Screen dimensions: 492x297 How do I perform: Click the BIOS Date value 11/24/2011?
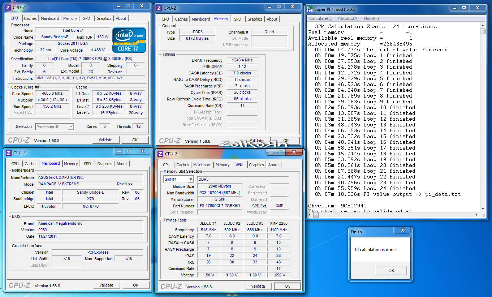click(x=90, y=236)
